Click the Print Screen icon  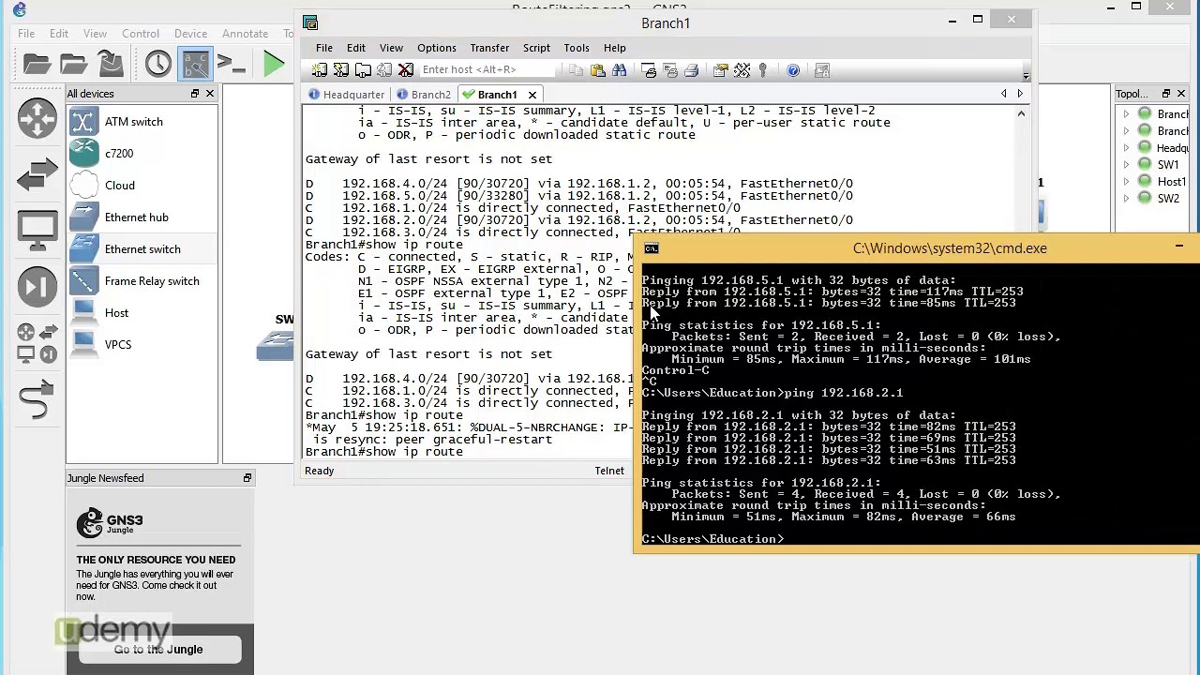click(x=649, y=70)
